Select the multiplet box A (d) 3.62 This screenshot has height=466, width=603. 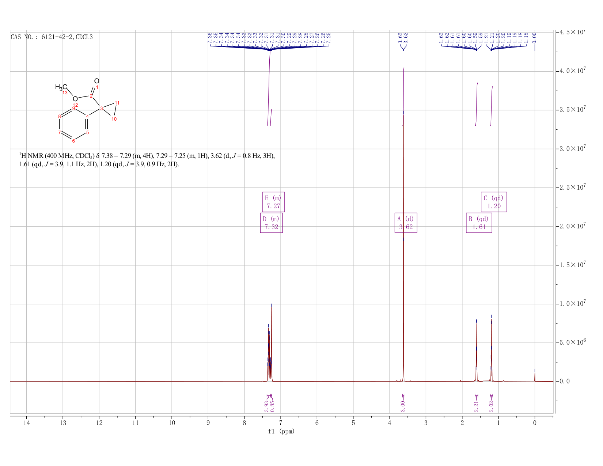pos(406,223)
